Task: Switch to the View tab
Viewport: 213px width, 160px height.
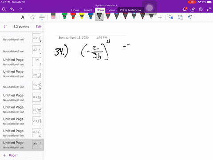Action: tap(111, 10)
